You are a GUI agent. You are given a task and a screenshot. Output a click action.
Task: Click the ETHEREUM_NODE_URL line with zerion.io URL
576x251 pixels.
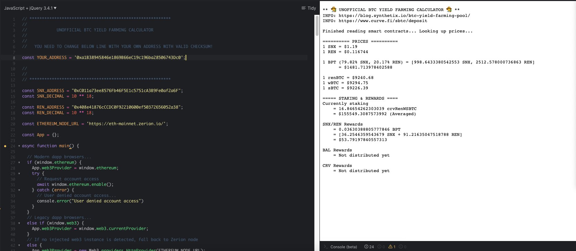click(x=95, y=124)
